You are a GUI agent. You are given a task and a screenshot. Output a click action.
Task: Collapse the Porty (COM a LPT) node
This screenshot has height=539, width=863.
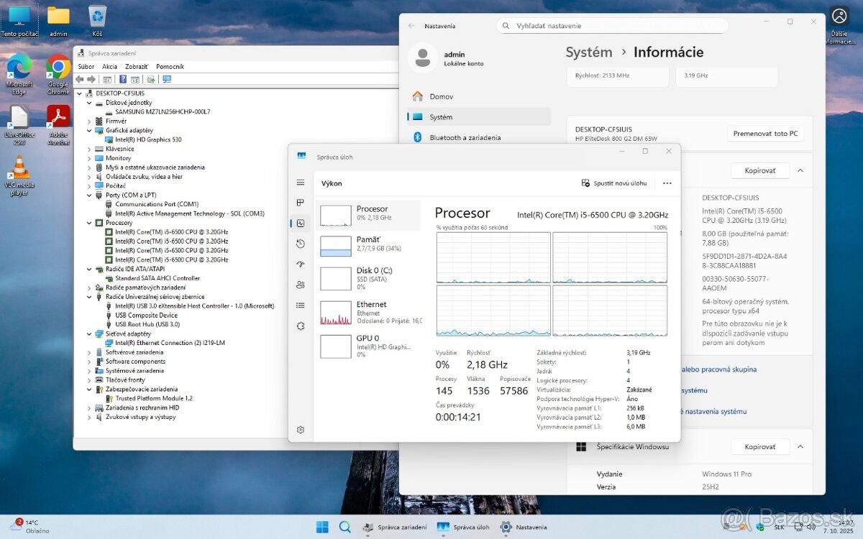(x=90, y=195)
